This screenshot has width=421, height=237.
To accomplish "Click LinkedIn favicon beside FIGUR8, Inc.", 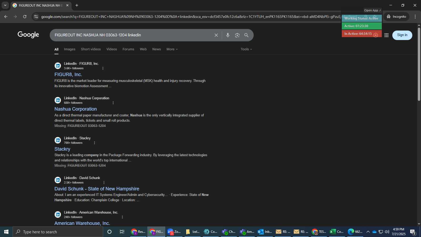I will coord(58,66).
